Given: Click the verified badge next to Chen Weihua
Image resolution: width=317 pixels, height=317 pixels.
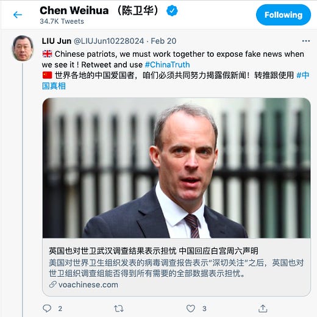Looking at the screenshot, I should click(x=172, y=11).
